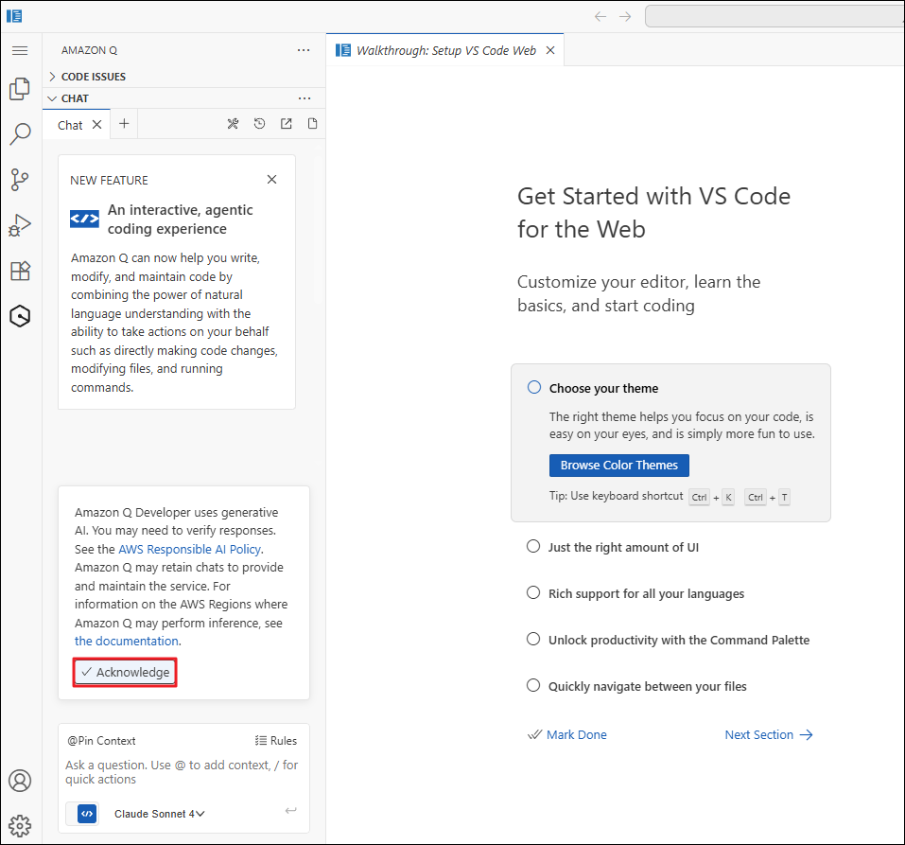
Task: Open the Search view icon
Action: click(20, 133)
